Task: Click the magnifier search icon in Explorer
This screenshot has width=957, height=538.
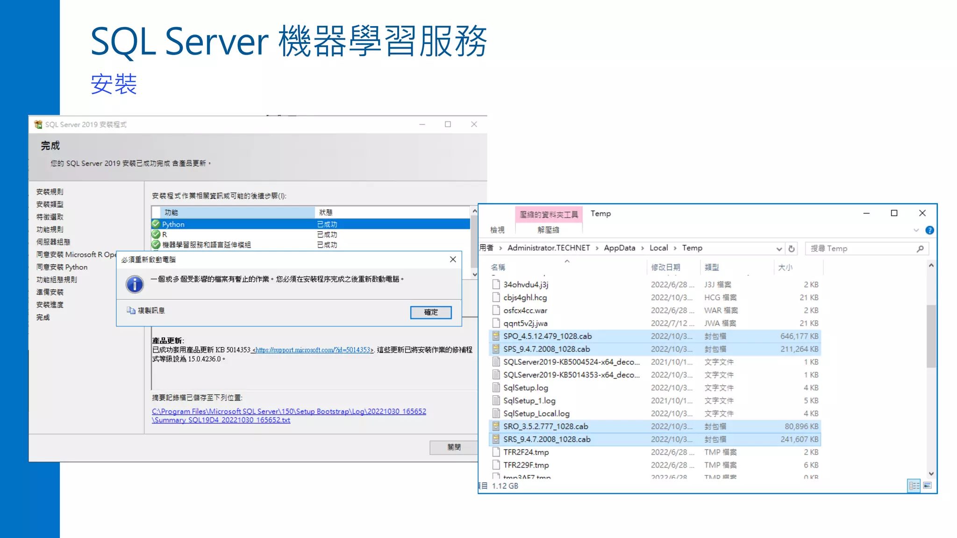Action: pos(920,249)
